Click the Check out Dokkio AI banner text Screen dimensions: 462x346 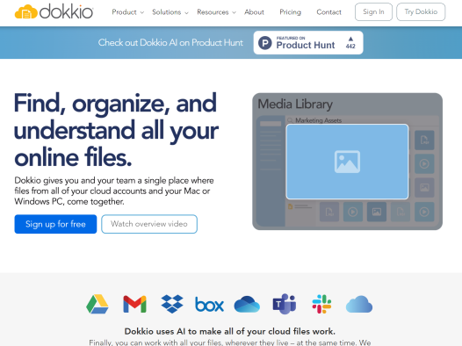[170, 43]
